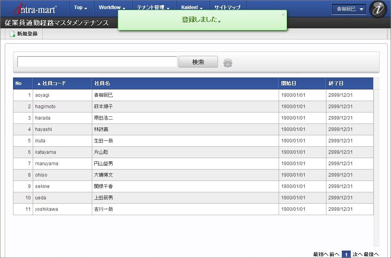Open the search settings gear icon

[228, 63]
